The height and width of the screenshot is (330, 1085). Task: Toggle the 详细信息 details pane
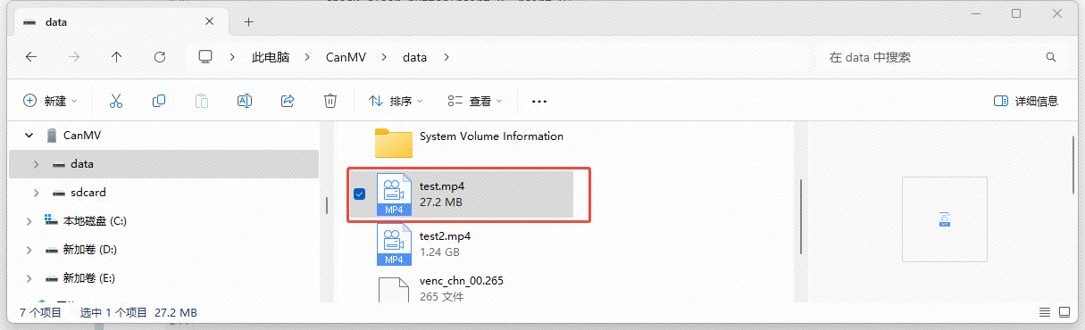click(1026, 102)
